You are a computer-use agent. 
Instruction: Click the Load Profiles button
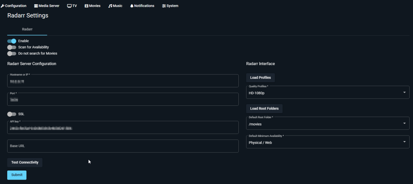[260, 77]
